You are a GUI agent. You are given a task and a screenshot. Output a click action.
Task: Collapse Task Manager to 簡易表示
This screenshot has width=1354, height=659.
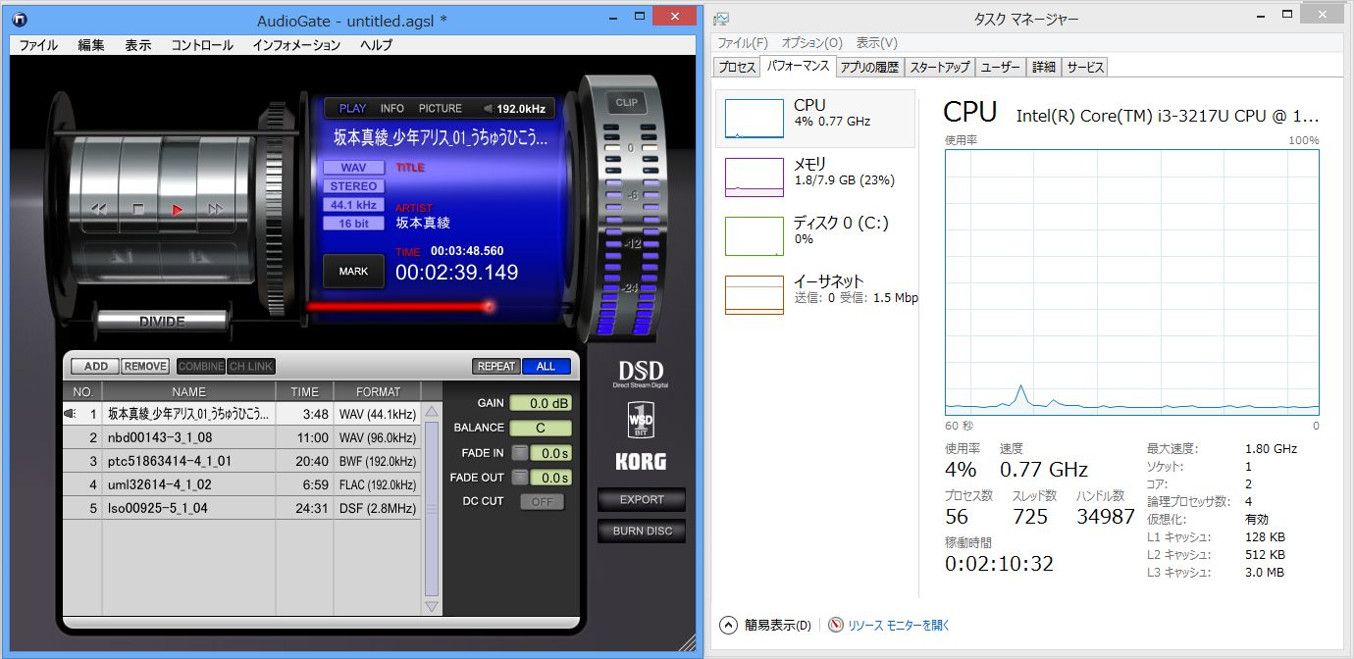click(765, 625)
